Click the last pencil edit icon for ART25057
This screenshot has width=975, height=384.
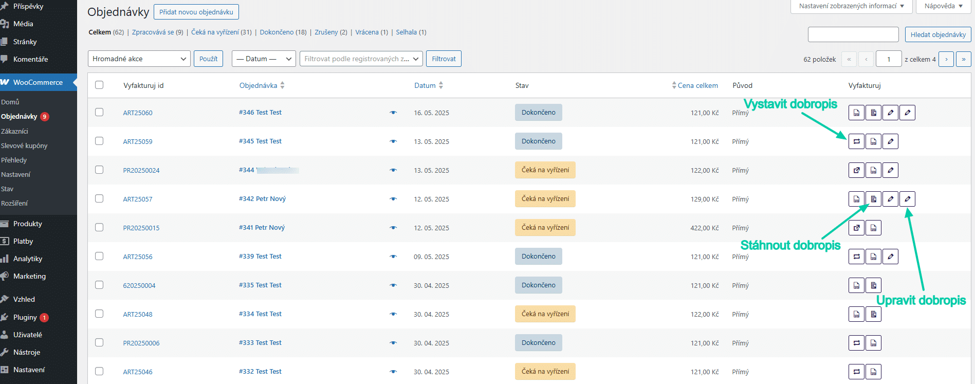tap(907, 199)
